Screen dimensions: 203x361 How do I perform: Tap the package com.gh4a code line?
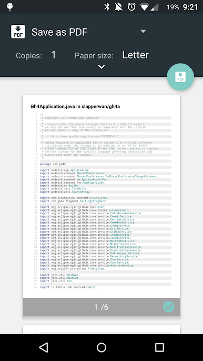coord(54,164)
